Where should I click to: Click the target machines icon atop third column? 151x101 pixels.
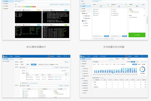coord(137,6)
